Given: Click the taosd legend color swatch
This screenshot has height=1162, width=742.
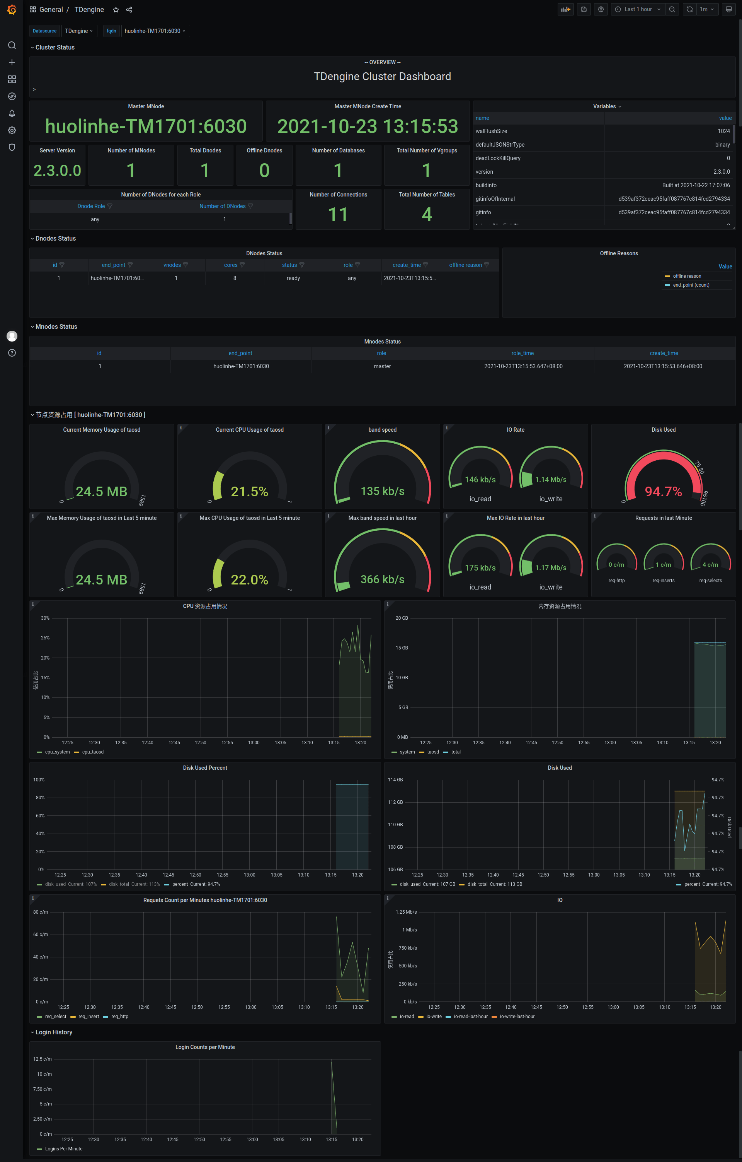Looking at the screenshot, I should coord(421,752).
